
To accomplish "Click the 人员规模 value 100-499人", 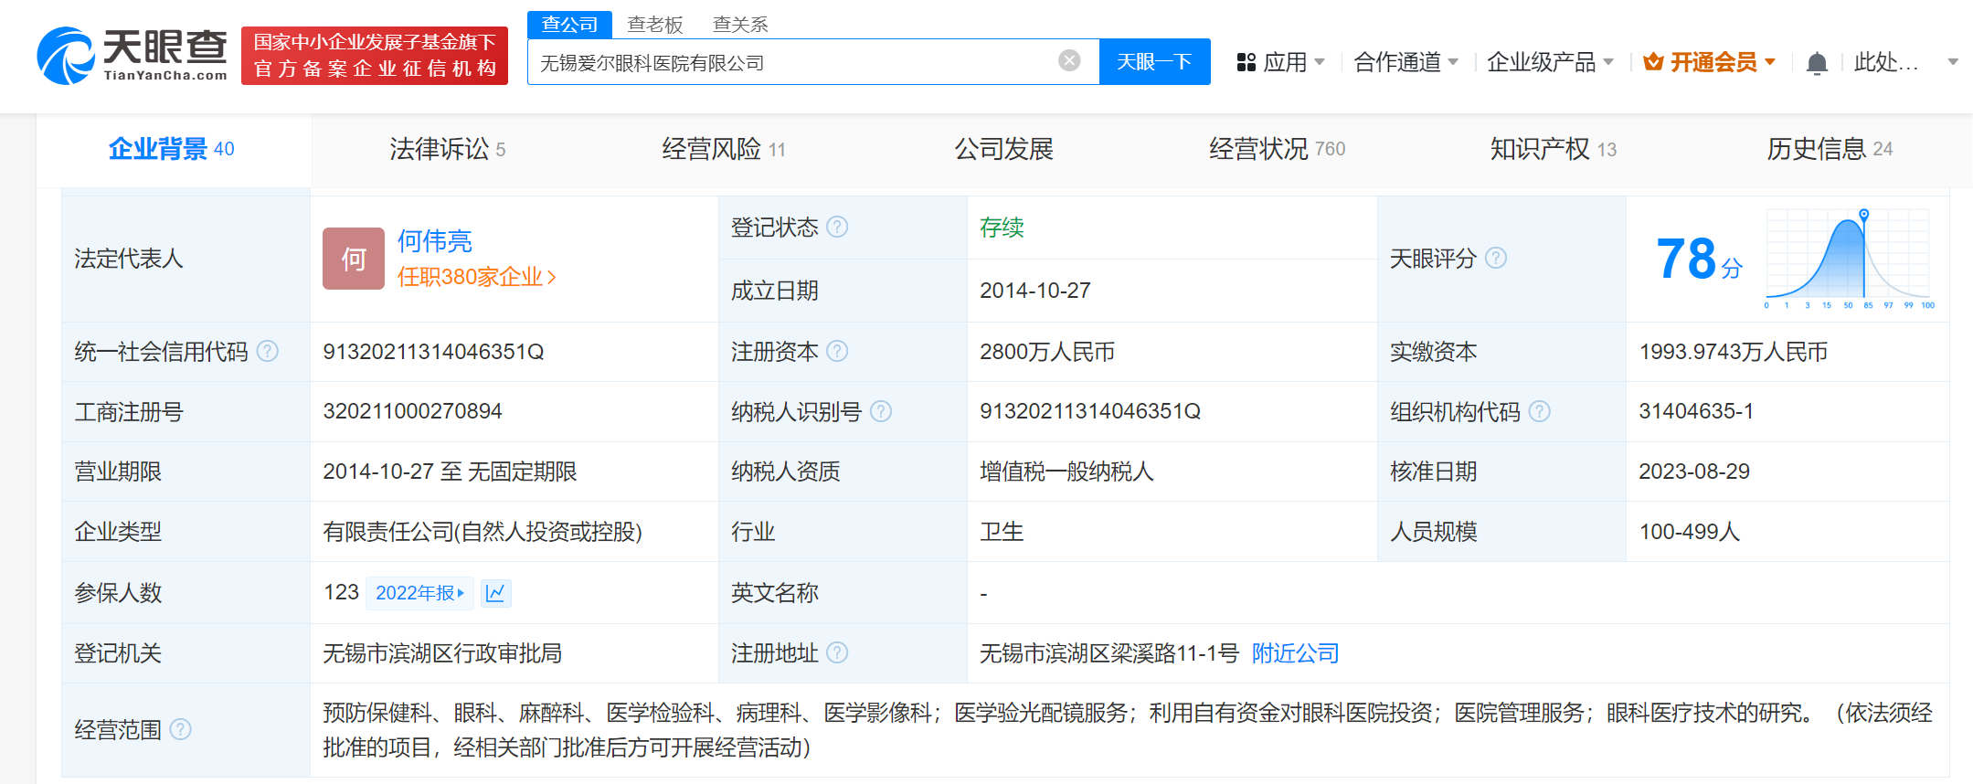I will (1690, 532).
